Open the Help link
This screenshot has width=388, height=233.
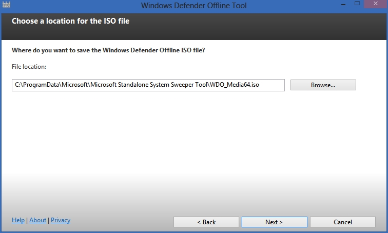[18, 220]
